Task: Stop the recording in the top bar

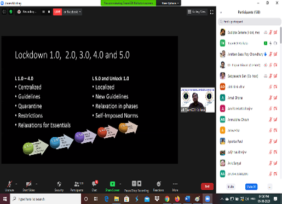Action: (x=49, y=12)
